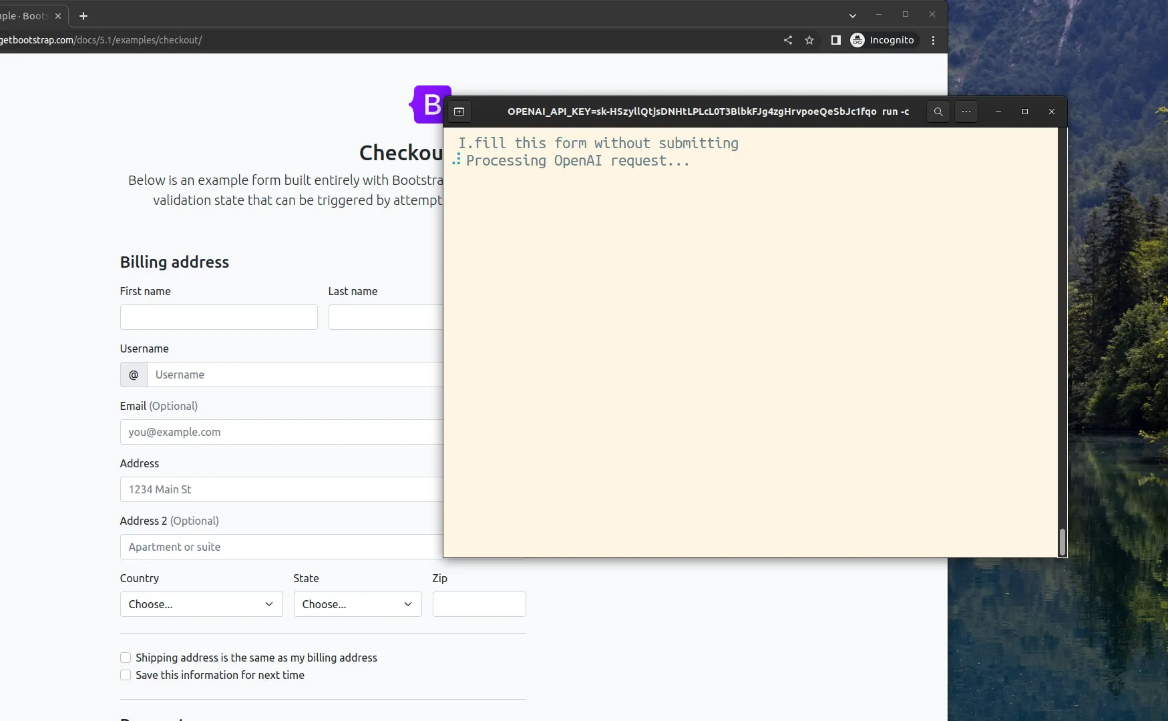1168x721 pixels.
Task: Click the Zip code field
Action: point(479,604)
